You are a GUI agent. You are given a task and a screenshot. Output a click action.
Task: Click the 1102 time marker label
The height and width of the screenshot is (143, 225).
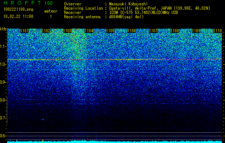[x=46, y=31]
